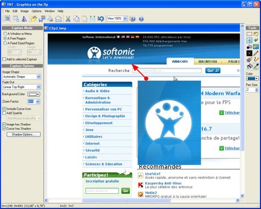The image size is (261, 209).
Task: Click the WINDOWS tab in captured page
Action: coord(180,61)
